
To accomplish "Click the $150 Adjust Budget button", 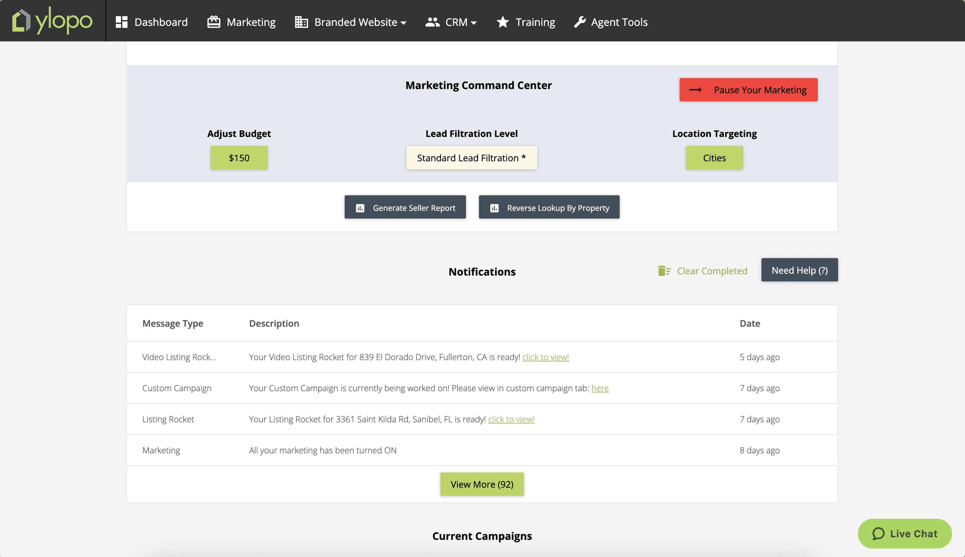I will 239,157.
